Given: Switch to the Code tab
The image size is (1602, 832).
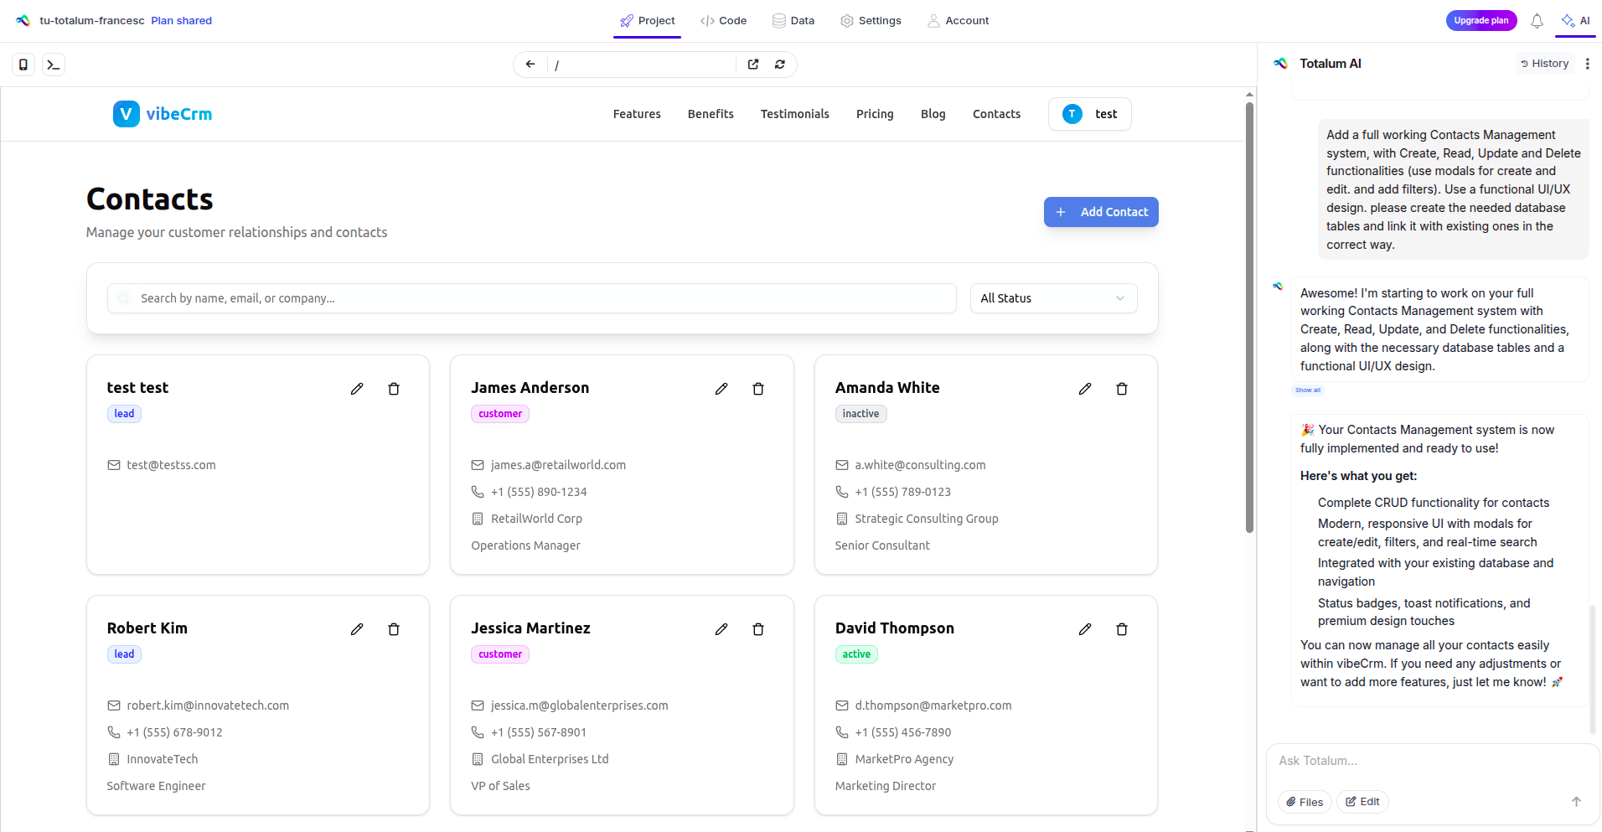Looking at the screenshot, I should (723, 21).
